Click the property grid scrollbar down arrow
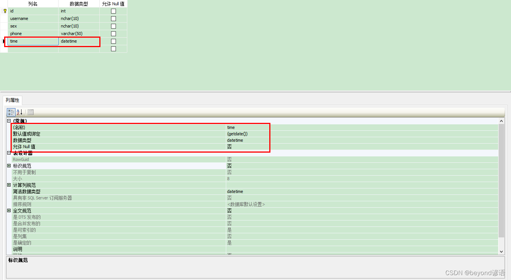 (x=501, y=251)
